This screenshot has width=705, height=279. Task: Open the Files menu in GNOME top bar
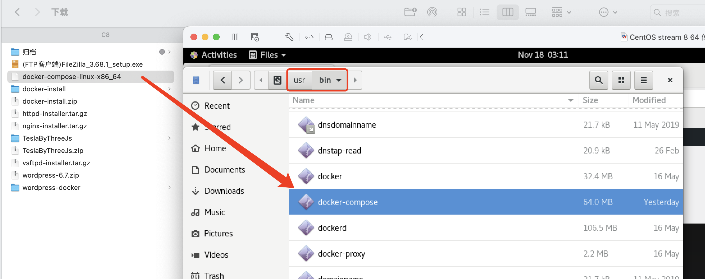[x=267, y=55]
